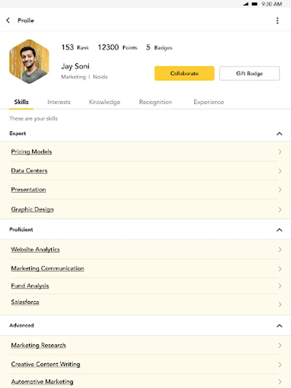Tap the arrow beside Presentation
The height and width of the screenshot is (388, 291).
click(x=280, y=190)
